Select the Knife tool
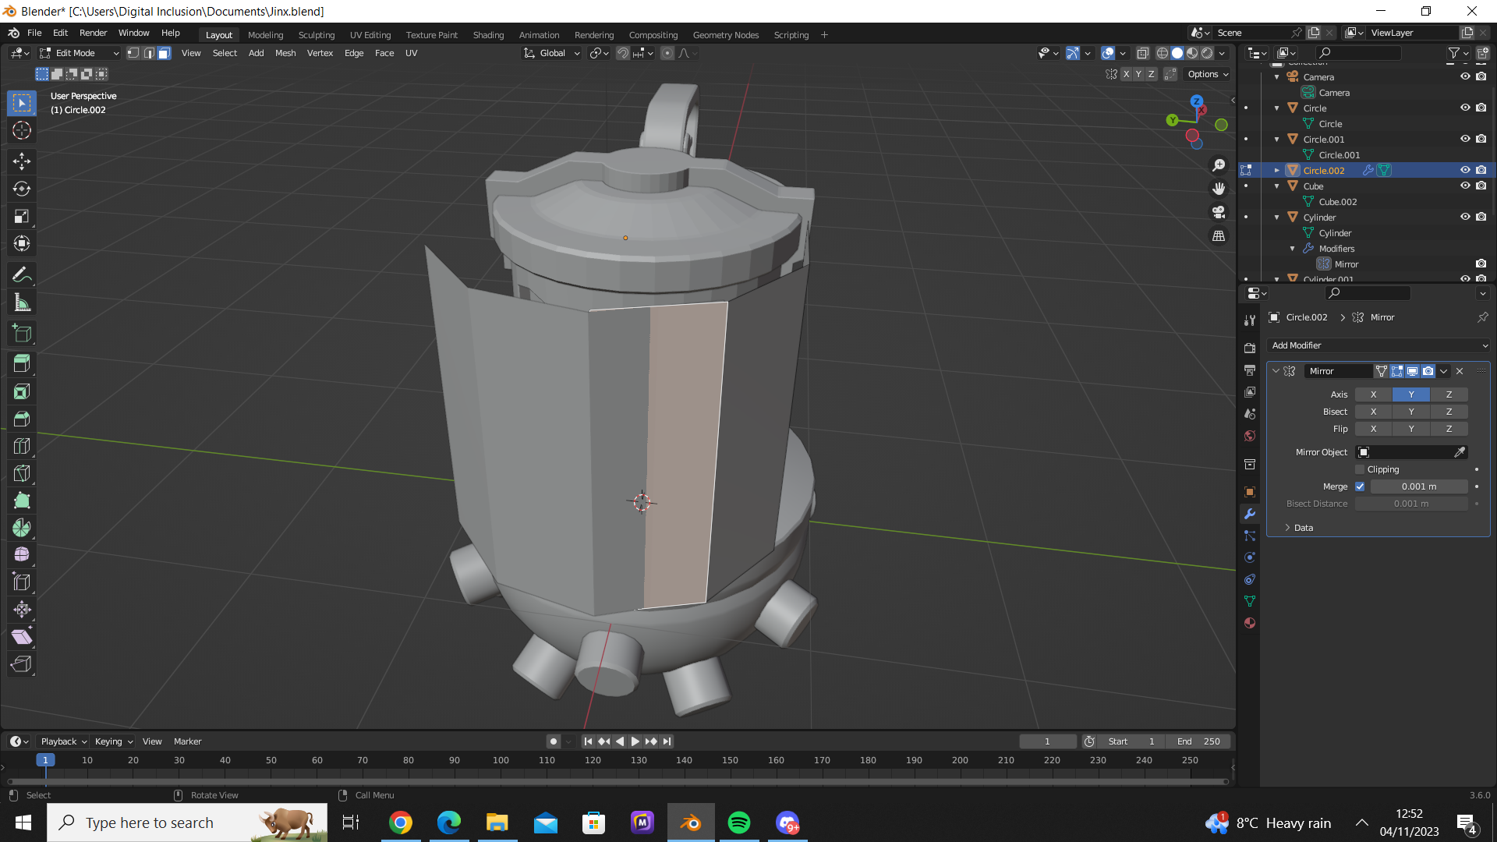1497x842 pixels. pos(22,473)
